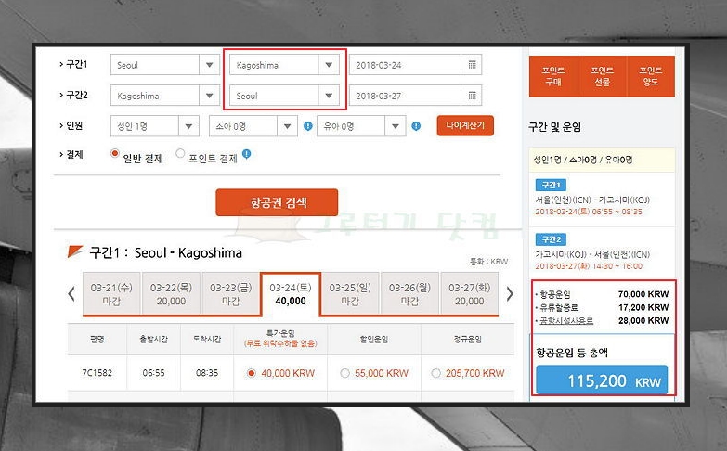Click info icon next to 소아 0명
Image resolution: width=727 pixels, height=451 pixels.
click(x=308, y=126)
